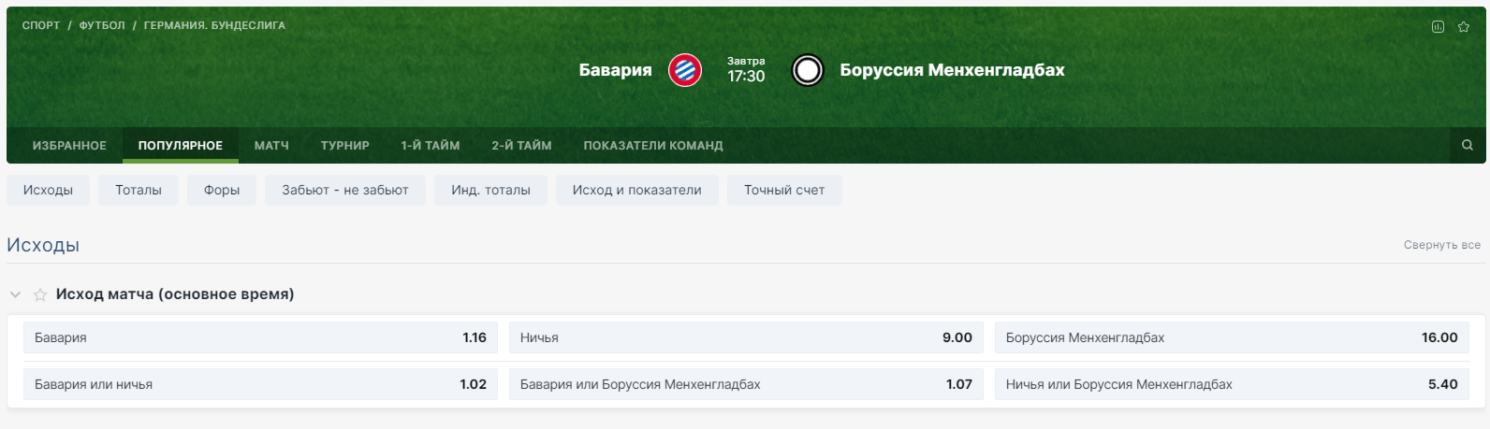Screen dimensions: 1490x429
Task: Collapse Исход матча (основное время) section
Action: click(x=15, y=294)
